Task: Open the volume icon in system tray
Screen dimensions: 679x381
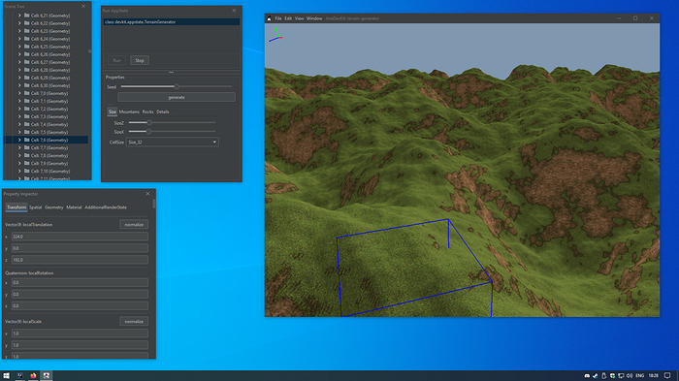Action: tap(630, 375)
